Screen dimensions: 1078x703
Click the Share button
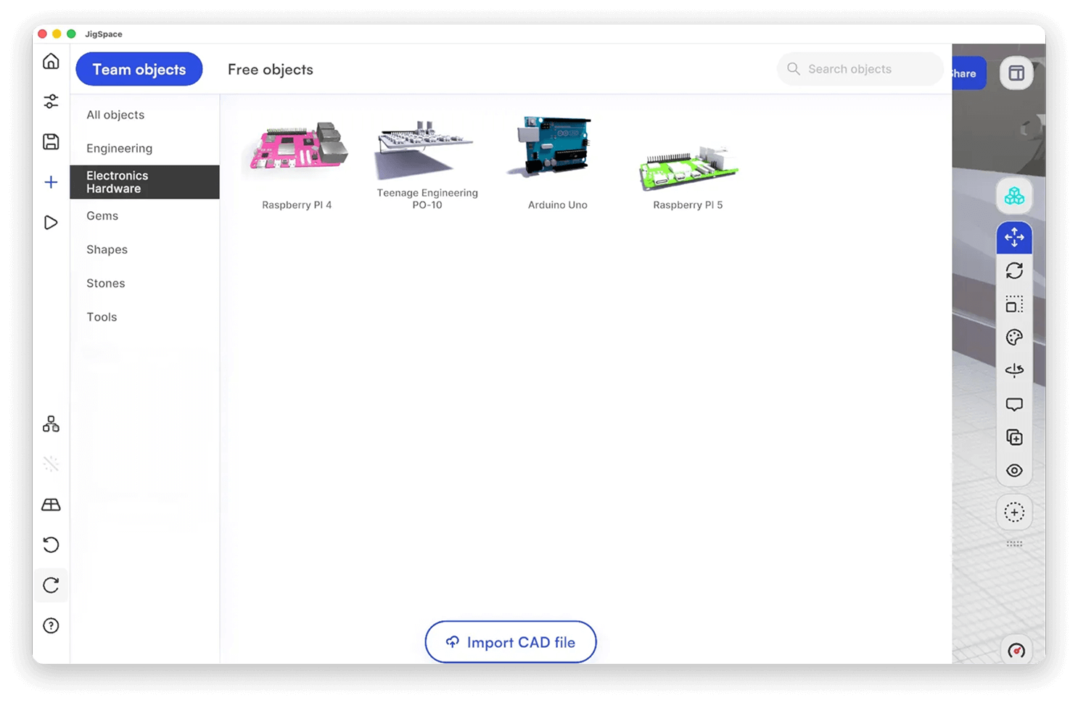pyautogui.click(x=969, y=73)
